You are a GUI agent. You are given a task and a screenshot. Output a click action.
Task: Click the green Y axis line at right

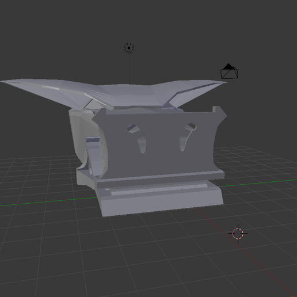(258, 183)
